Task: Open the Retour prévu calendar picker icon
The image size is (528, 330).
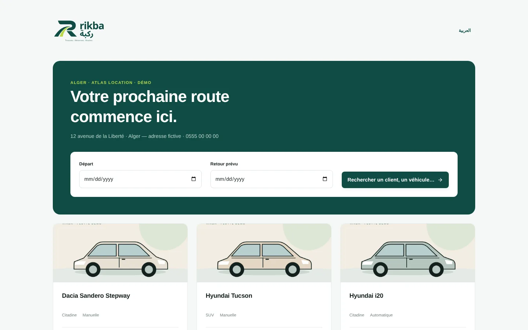Action: coord(325,179)
